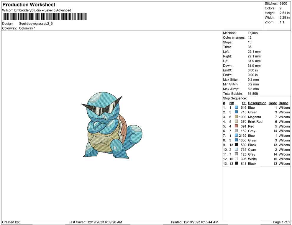Click 'Wilcom EmbroideryStudio – Level 3 Advanced' text
This screenshot has width=292, height=225.
click(x=37, y=10)
